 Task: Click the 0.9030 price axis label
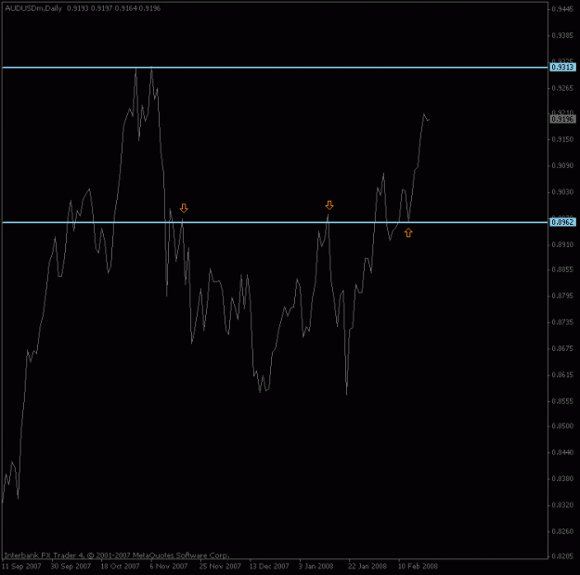tap(562, 191)
